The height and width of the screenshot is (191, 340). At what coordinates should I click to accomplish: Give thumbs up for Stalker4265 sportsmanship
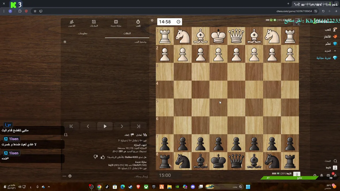click(103, 157)
